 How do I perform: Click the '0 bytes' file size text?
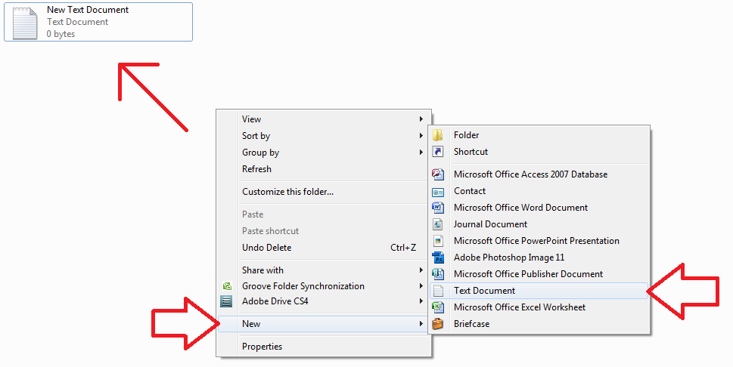tap(61, 34)
